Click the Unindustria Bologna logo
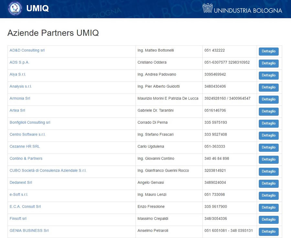Screen dimensions: 291x238 242,8
